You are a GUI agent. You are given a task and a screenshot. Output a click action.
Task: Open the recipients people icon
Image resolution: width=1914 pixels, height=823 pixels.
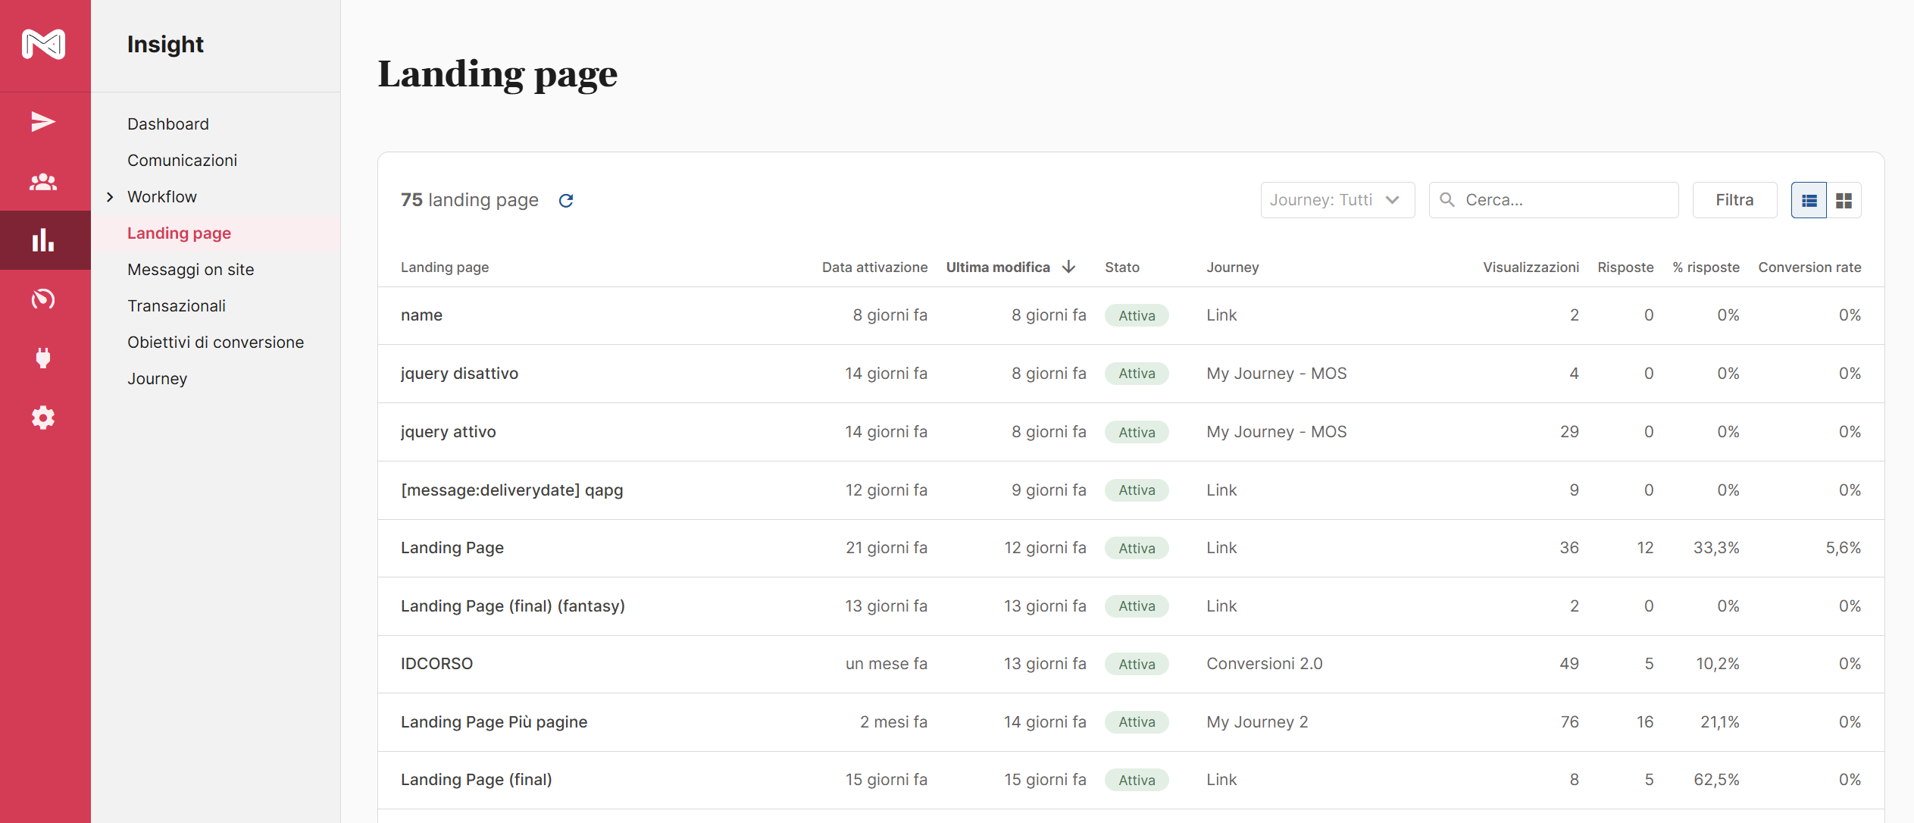click(43, 182)
